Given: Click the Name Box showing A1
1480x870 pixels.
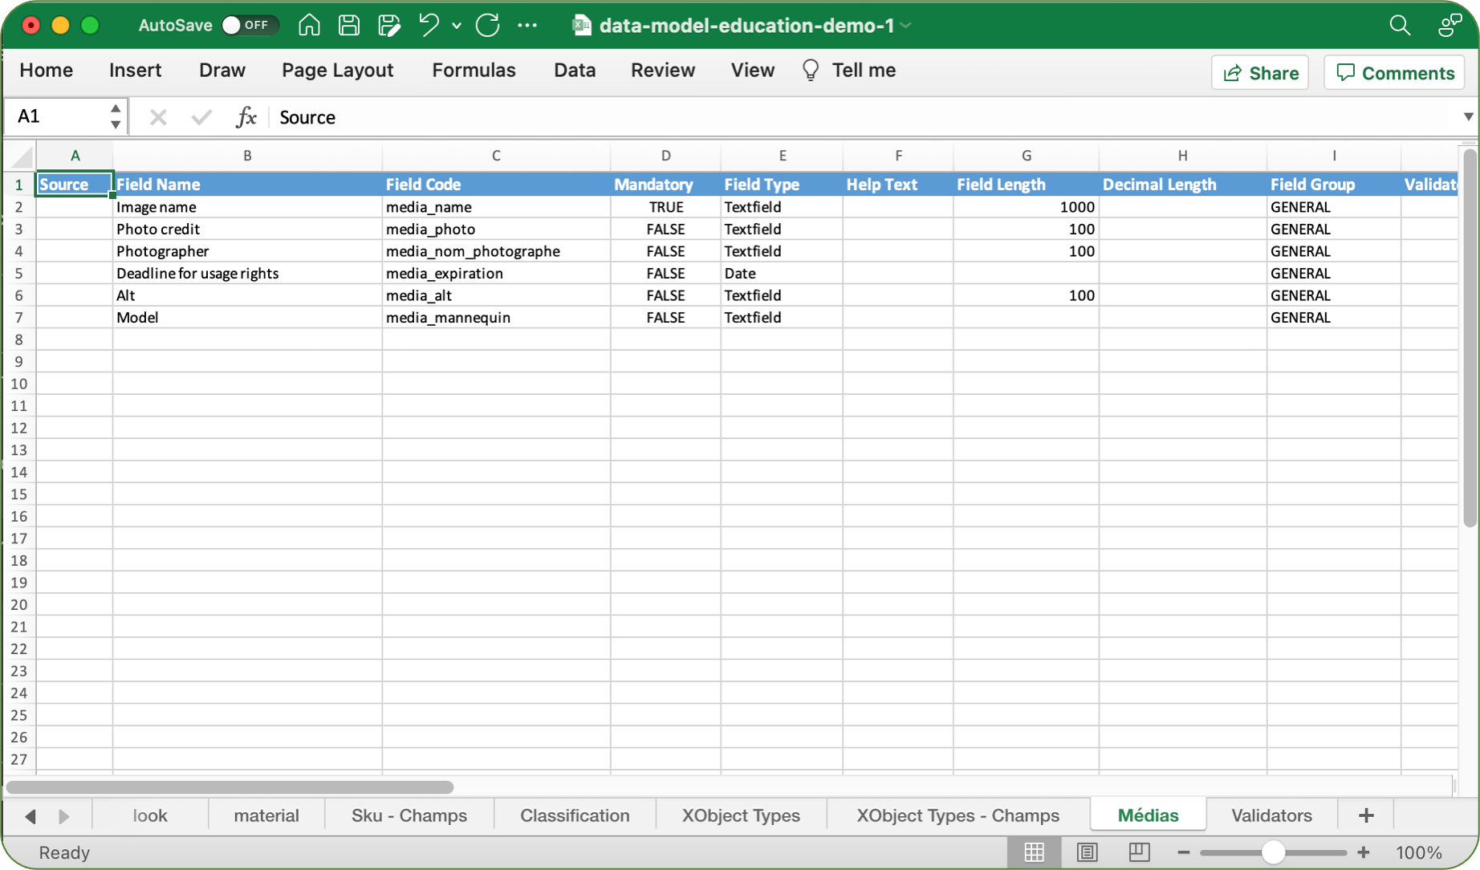Looking at the screenshot, I should click(x=56, y=117).
